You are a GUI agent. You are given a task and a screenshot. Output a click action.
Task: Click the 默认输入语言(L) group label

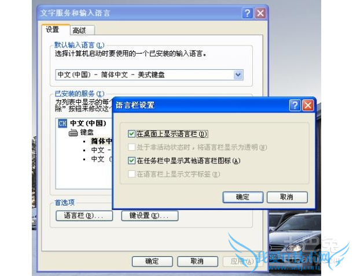pyautogui.click(x=79, y=45)
